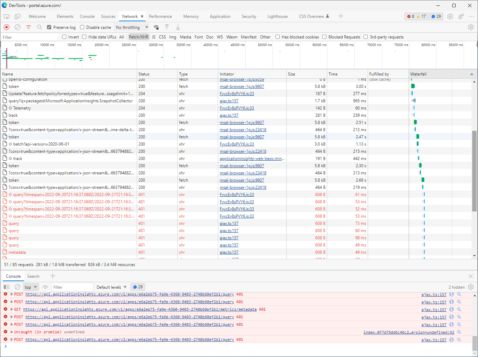Open network search magnifier
Image resolution: width=478 pixels, height=357 pixels.
coord(40,27)
